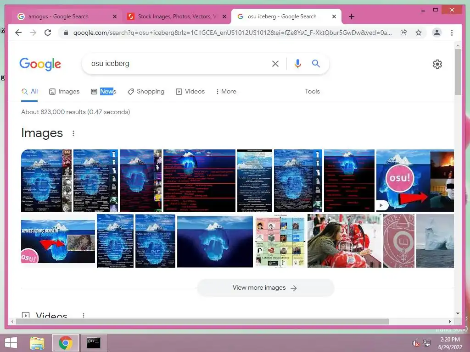Click the View more images button
The height and width of the screenshot is (352, 470).
click(x=265, y=288)
